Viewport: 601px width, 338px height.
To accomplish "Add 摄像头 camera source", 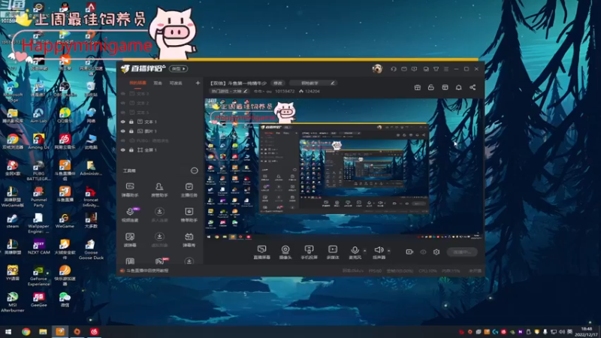I will 285,252.
